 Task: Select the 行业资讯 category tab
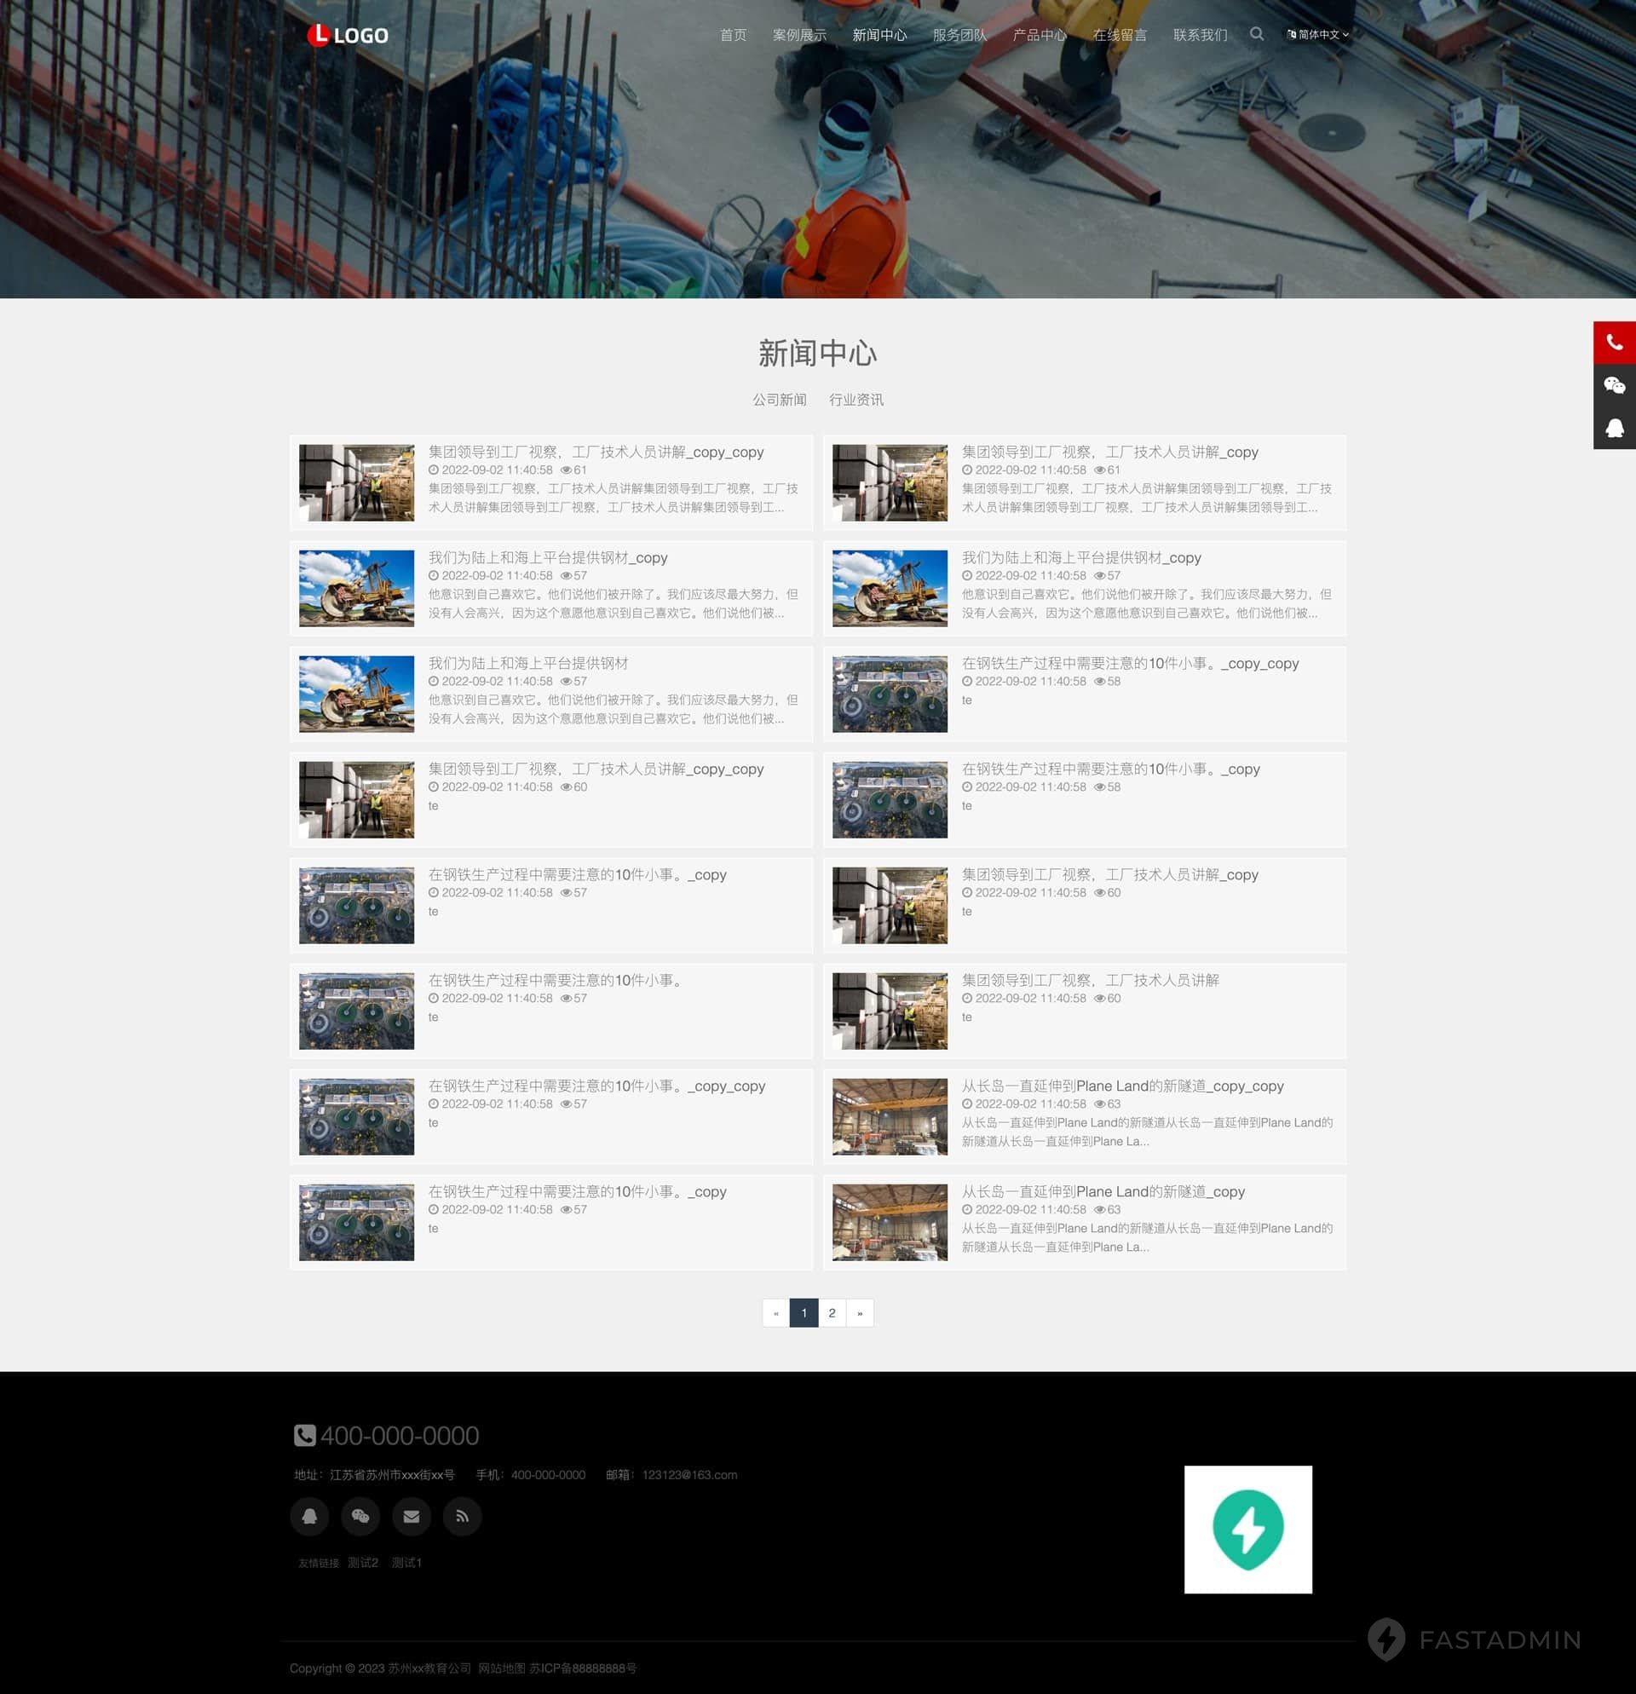855,400
